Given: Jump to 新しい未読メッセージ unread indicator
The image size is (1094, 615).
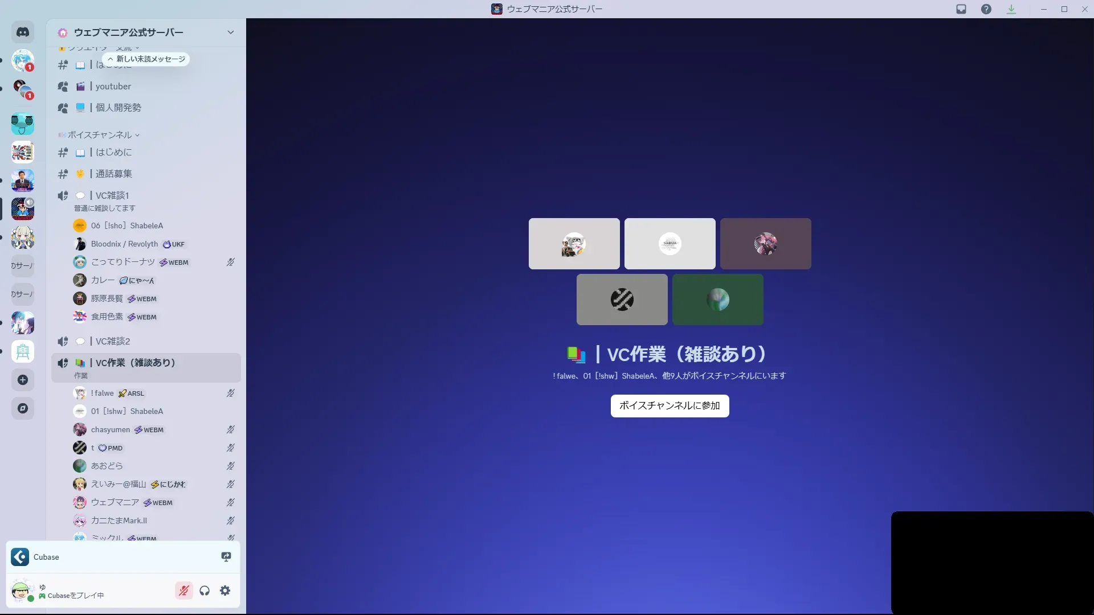Looking at the screenshot, I should (x=146, y=59).
